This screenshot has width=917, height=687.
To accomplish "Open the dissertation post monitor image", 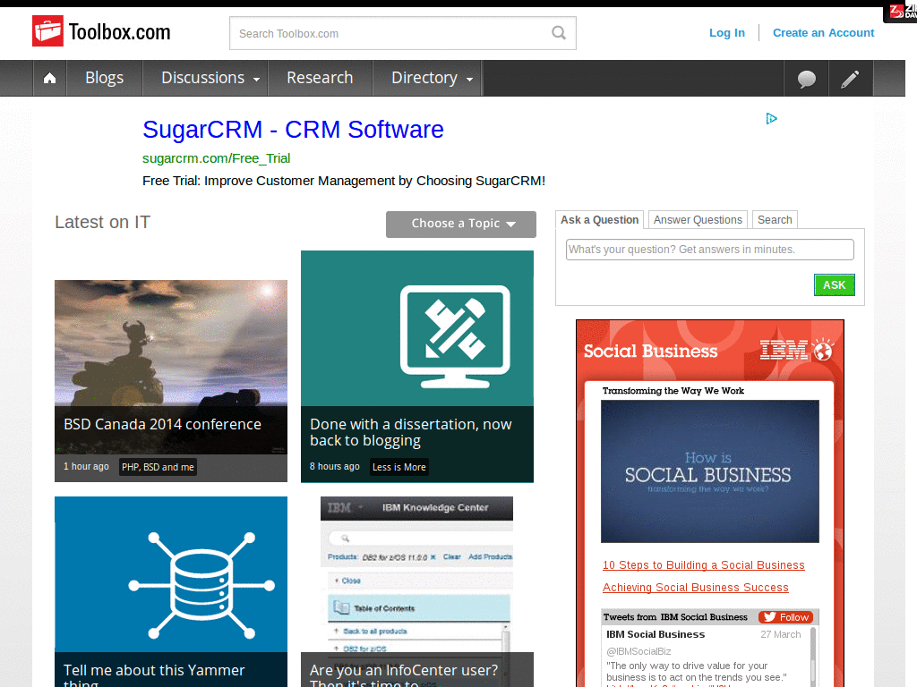I will pyautogui.click(x=417, y=328).
